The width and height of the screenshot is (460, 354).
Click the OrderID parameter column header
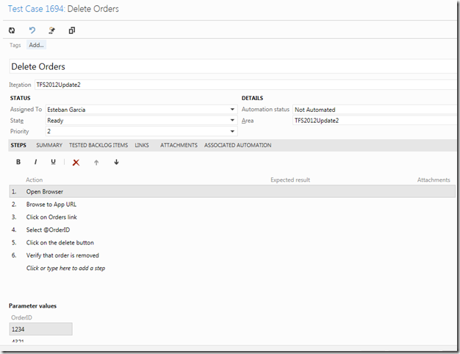[x=22, y=318]
